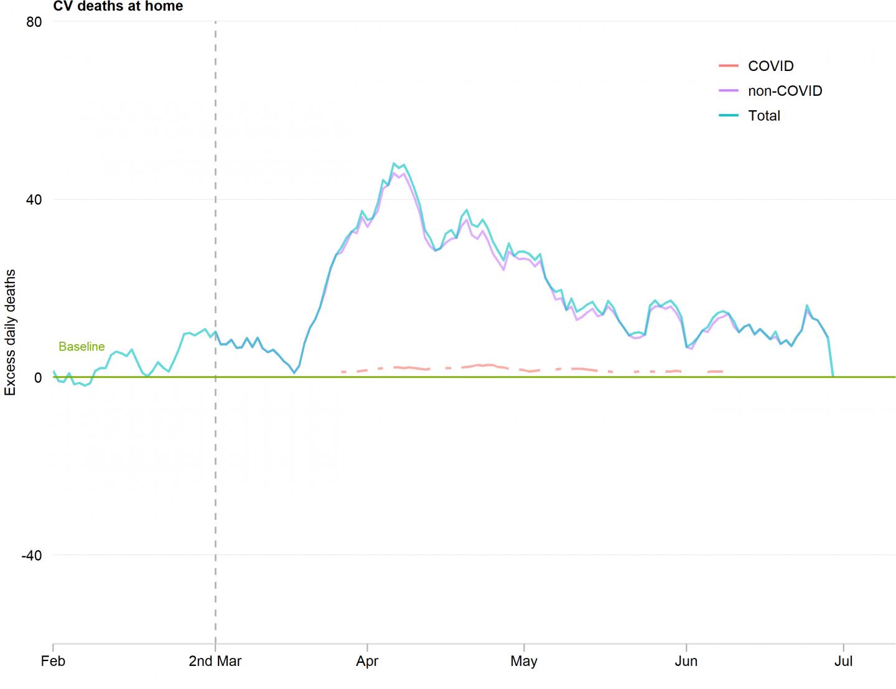Select the COVID legend label text
Viewport: 896px width, 689px height.
click(x=770, y=66)
